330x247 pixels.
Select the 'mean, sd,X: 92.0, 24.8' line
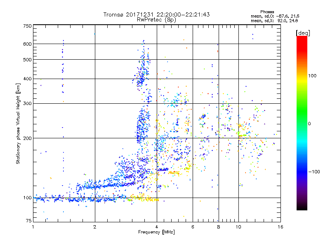coord(274,21)
